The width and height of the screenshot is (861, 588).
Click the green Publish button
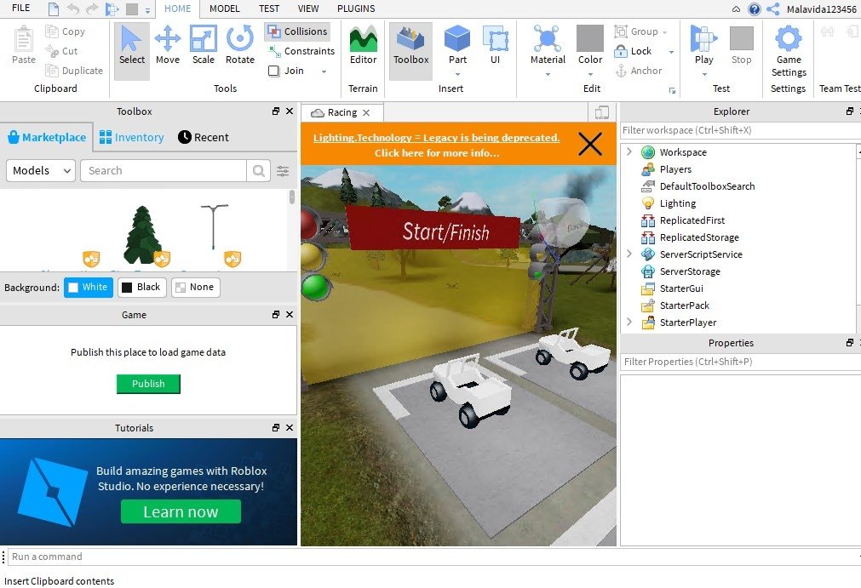click(x=148, y=384)
